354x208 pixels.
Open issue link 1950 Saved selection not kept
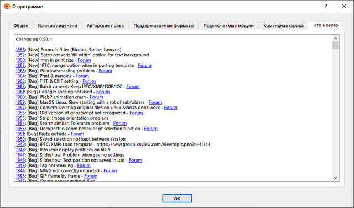click(20, 139)
